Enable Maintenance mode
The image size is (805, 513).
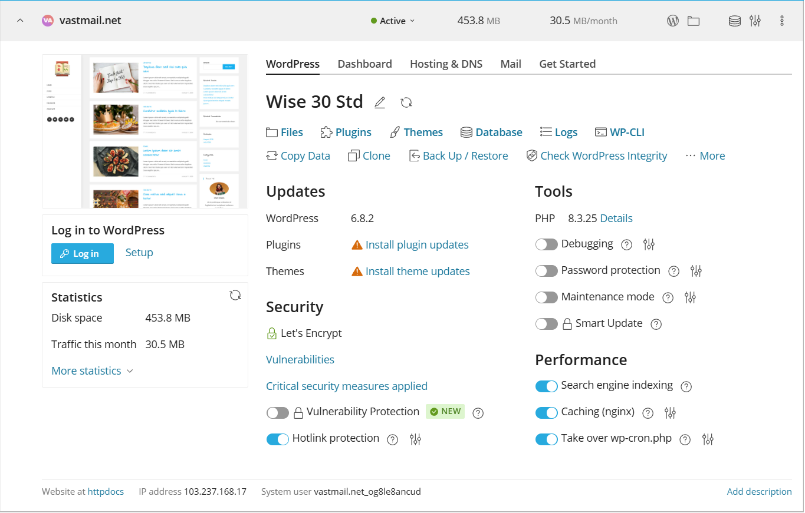547,297
